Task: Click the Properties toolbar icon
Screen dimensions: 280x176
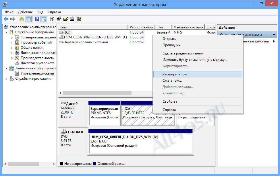Action: tap(59, 19)
